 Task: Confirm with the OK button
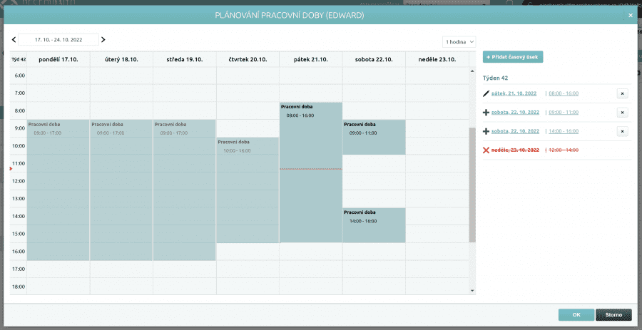(576, 314)
